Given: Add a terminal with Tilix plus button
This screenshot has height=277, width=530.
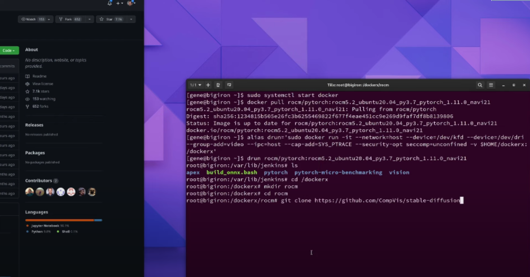Looking at the screenshot, I should pos(208,85).
